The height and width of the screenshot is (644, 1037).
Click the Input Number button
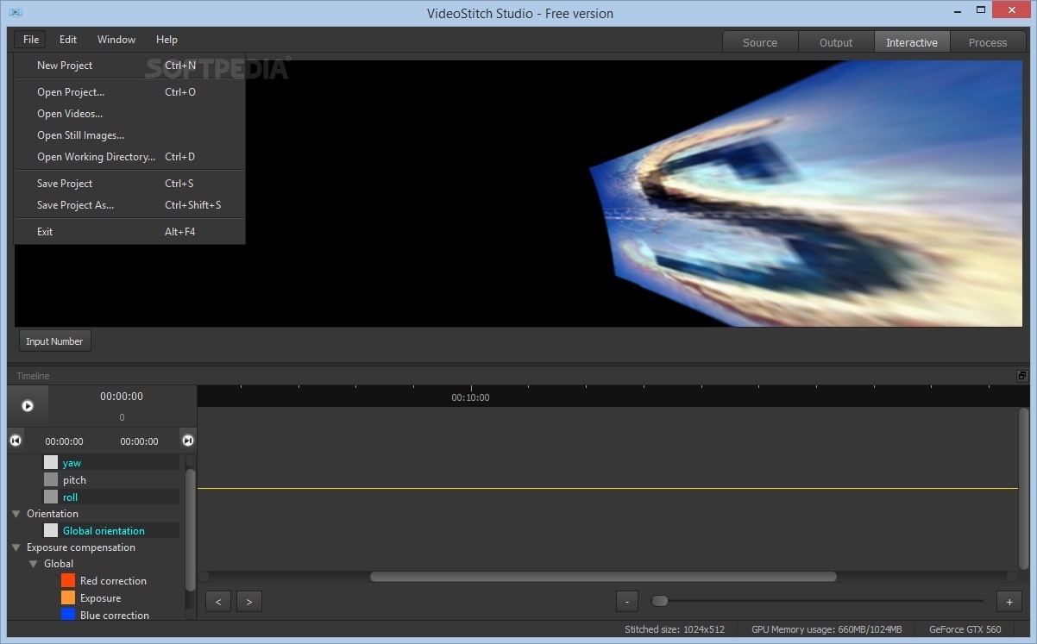(54, 341)
